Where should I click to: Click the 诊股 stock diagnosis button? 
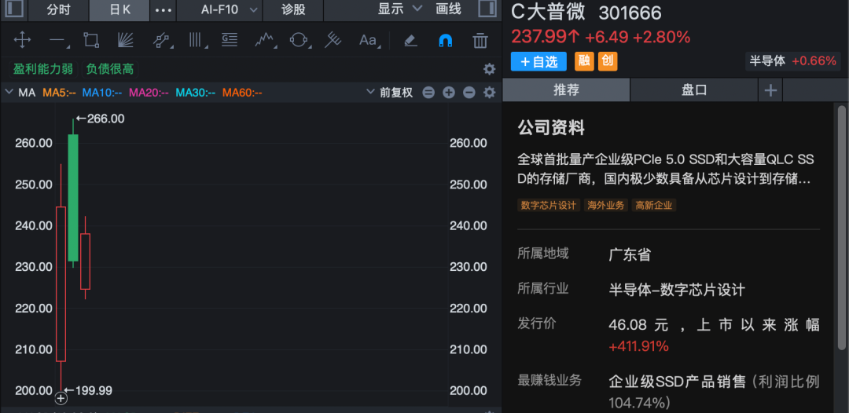(x=293, y=9)
